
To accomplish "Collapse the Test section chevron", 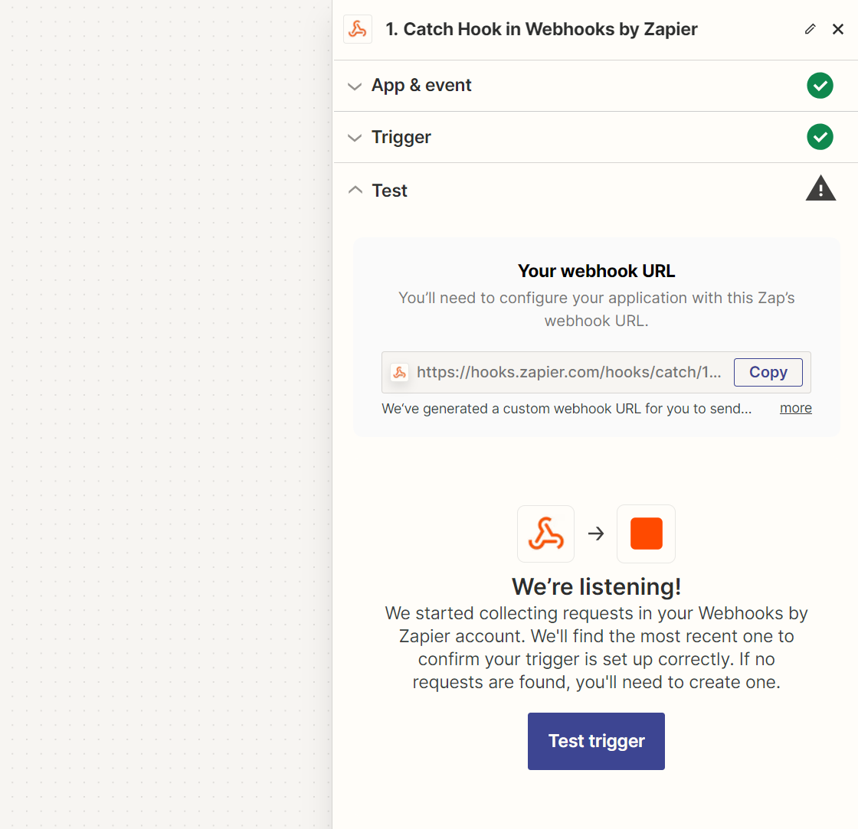I will [x=355, y=191].
